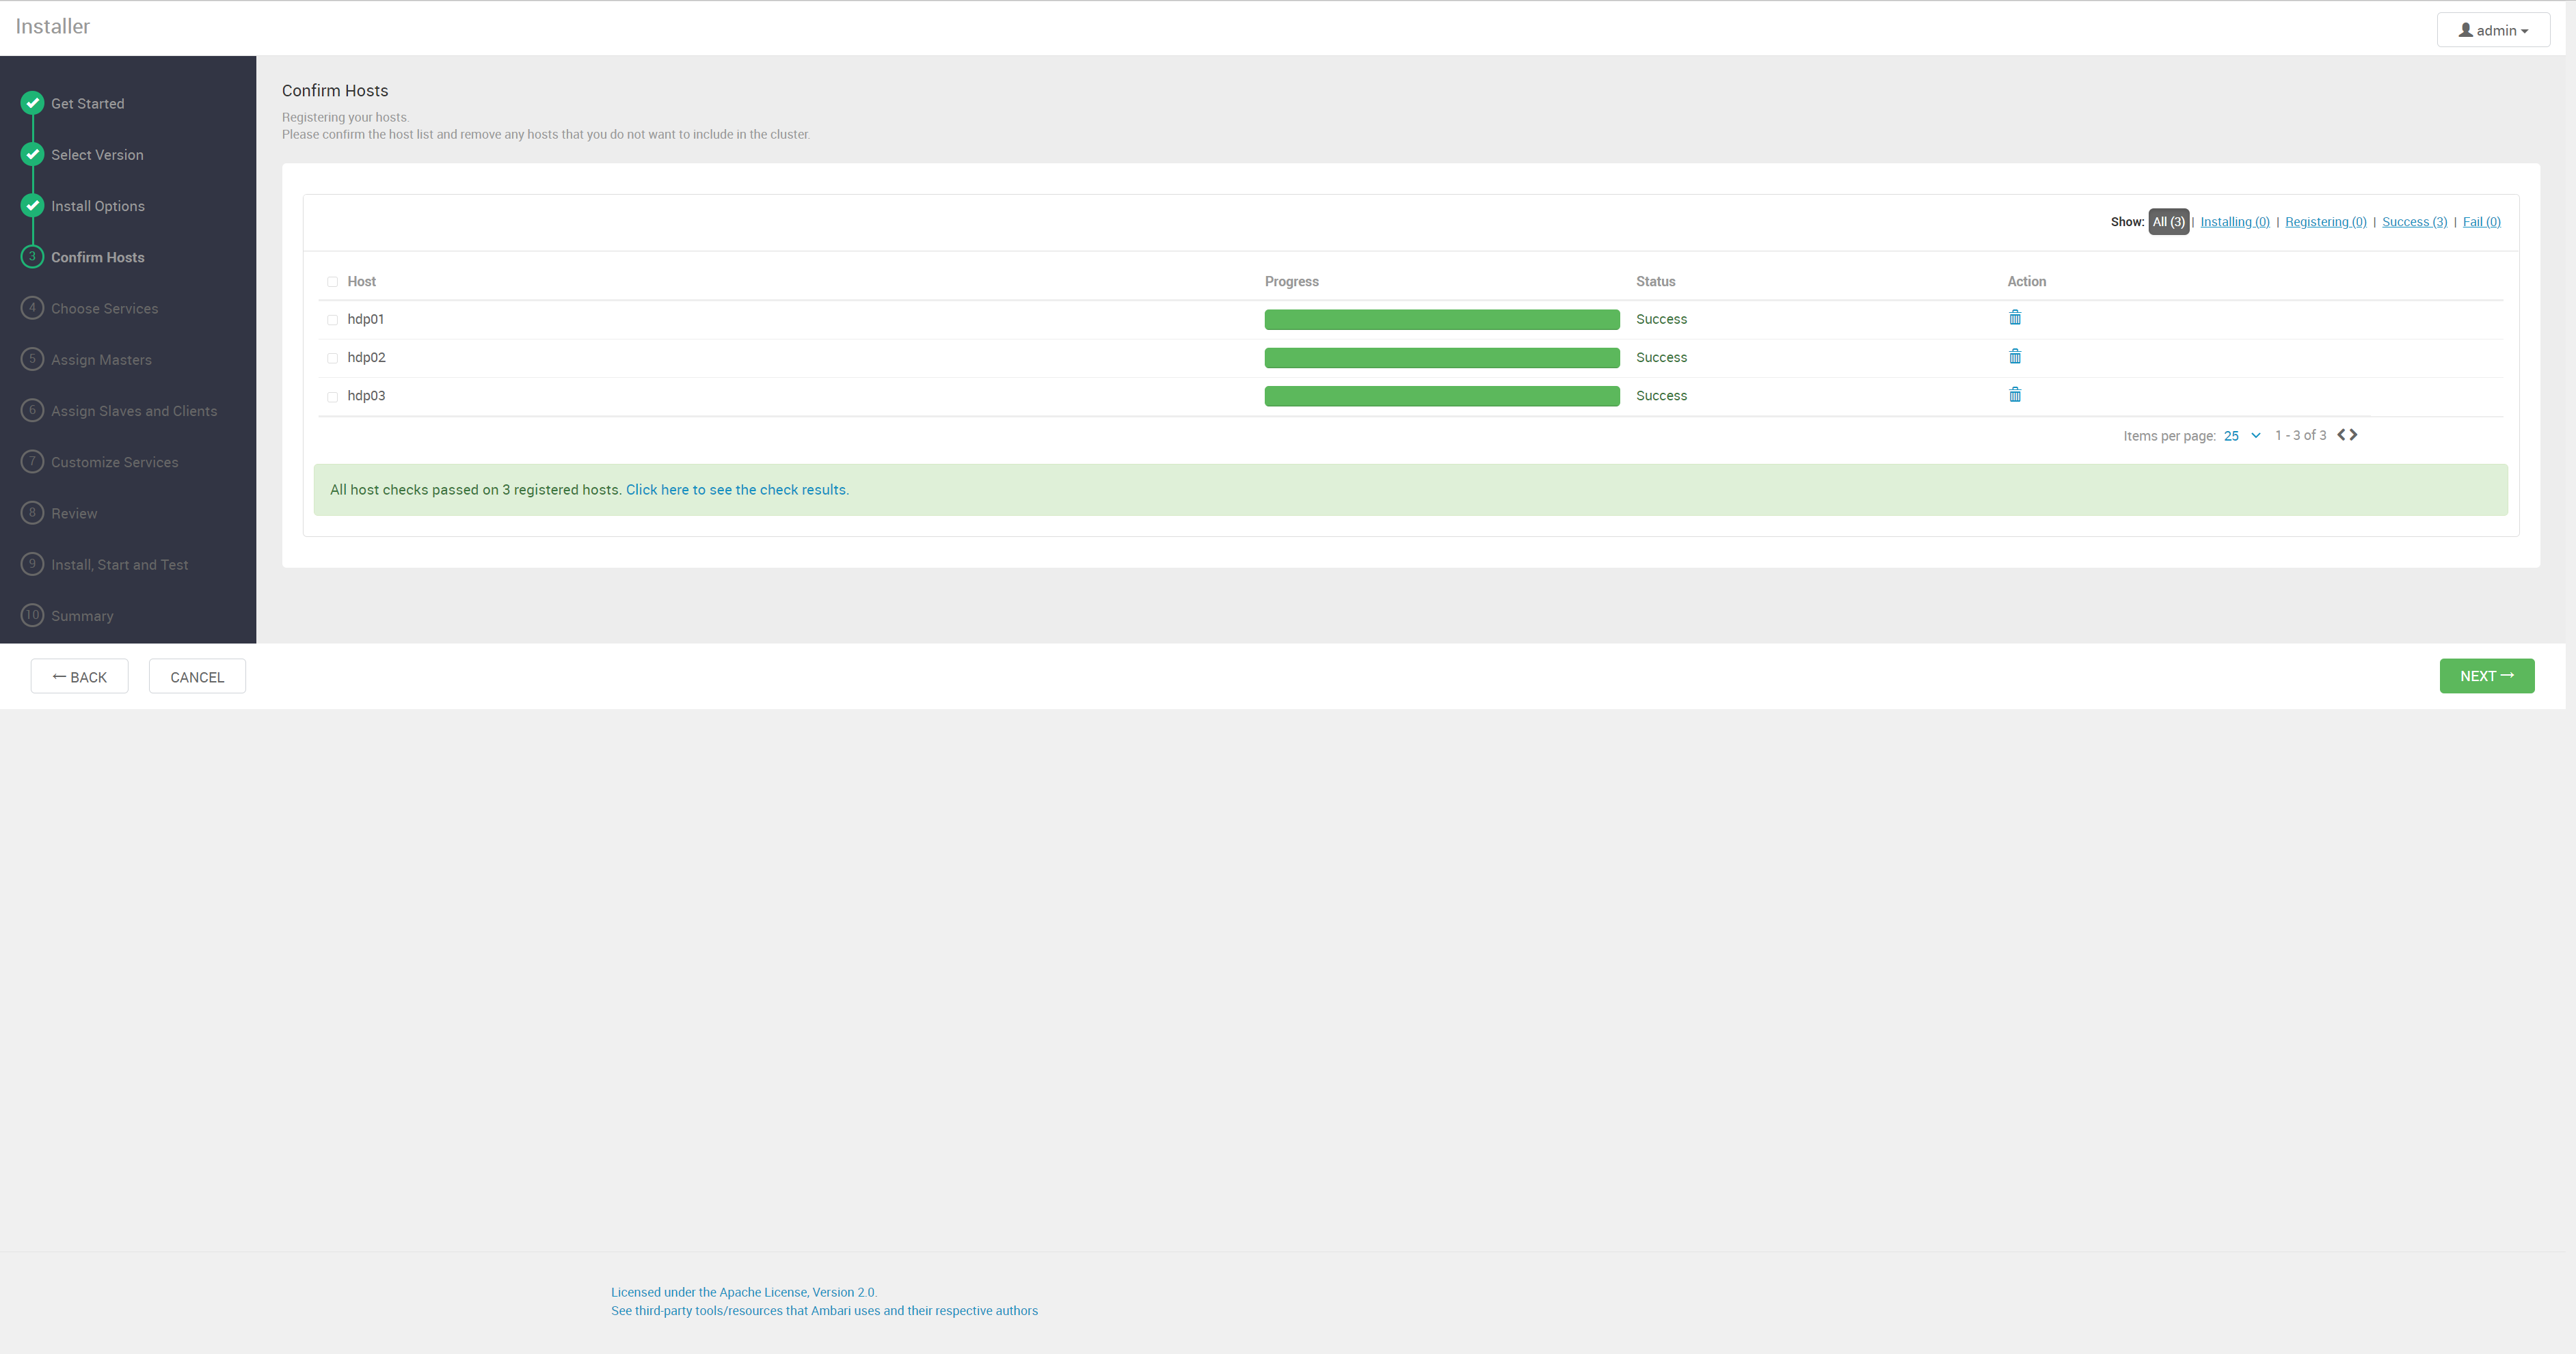Remove hdp03 using its trash icon

[2015, 395]
